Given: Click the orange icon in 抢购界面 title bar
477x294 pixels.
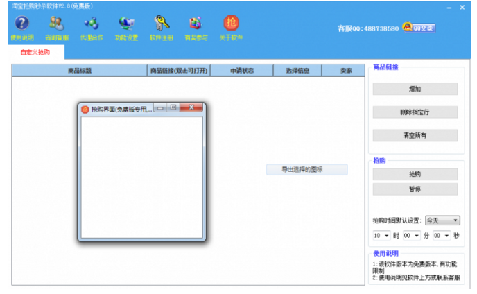Looking at the screenshot, I should (x=85, y=110).
